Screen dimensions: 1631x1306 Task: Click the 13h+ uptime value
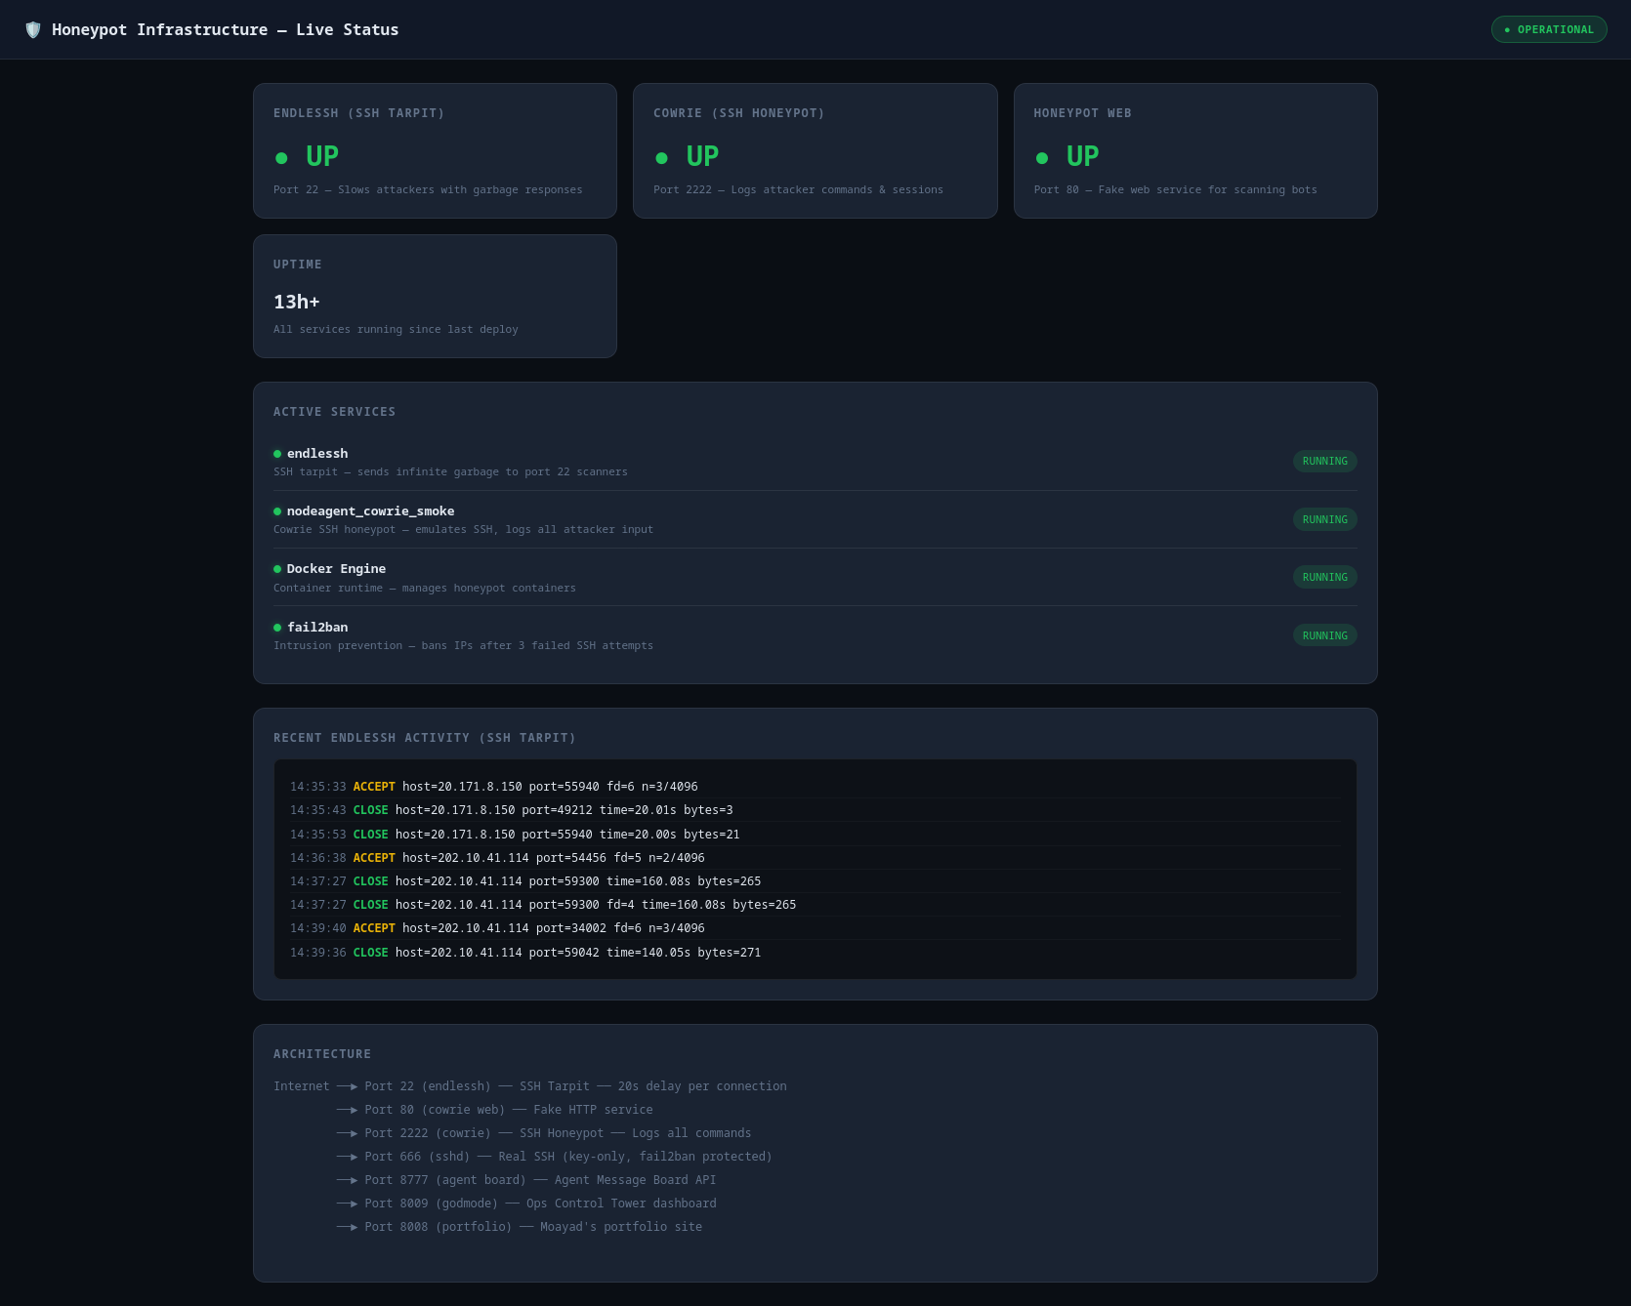point(297,302)
